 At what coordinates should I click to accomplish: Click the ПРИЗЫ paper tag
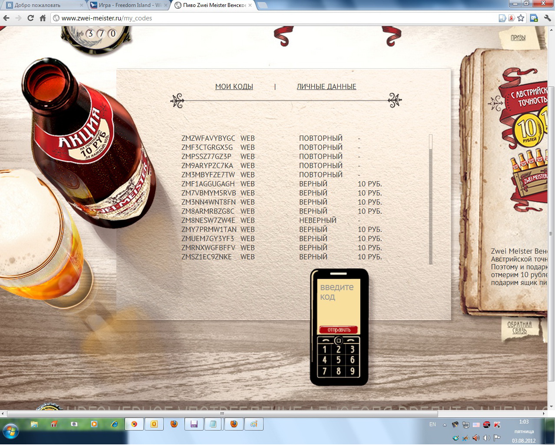coord(518,38)
